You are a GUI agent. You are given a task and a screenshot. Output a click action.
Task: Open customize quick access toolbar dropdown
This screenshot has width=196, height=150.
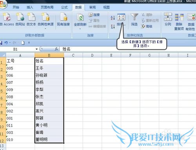[29, 43]
